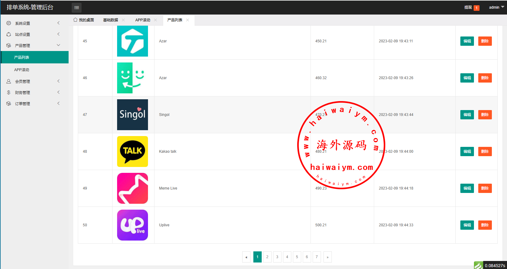The width and height of the screenshot is (507, 269).
Task: Delete the Kakao talk product
Action: pyautogui.click(x=485, y=152)
